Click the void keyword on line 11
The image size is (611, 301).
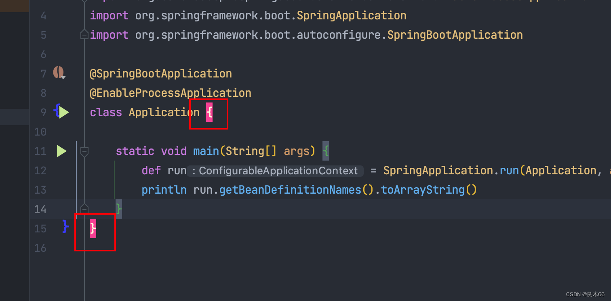point(174,151)
